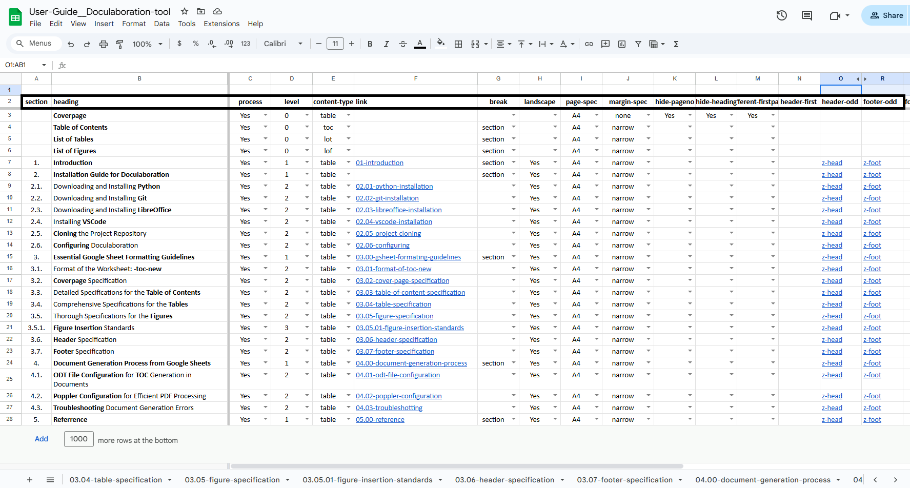Open the vertical align dropdown
Screen dimensions: 910x488
[x=525, y=44]
